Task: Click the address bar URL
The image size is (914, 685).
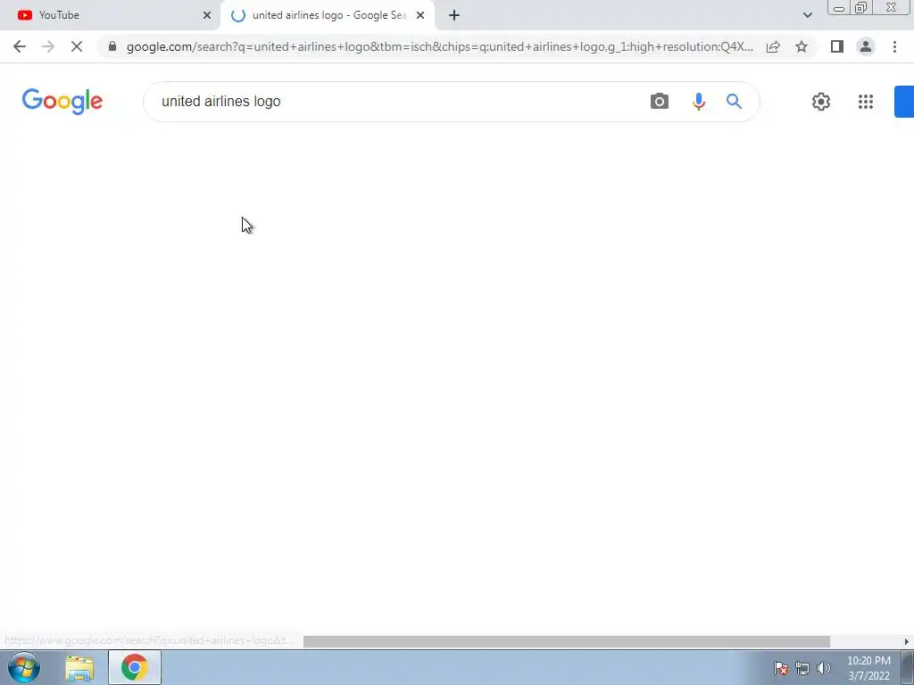Action: [439, 46]
